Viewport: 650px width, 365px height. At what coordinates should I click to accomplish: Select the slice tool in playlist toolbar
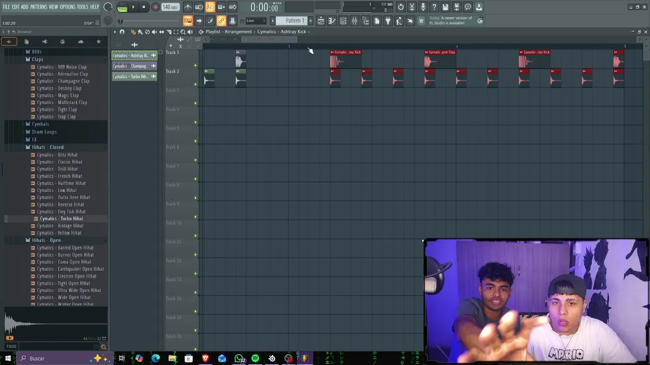(x=169, y=31)
